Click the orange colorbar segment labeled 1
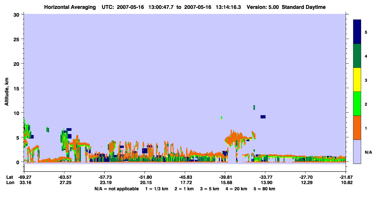 pos(357,128)
